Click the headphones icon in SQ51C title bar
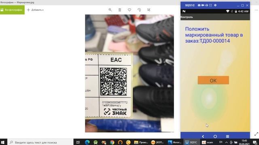This screenshot has width=259, height=145. [207, 5]
